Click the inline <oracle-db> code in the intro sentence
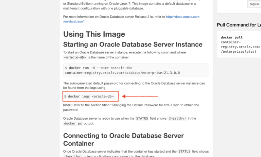Image resolution: width=261 pixels, height=157 pixels. pos(75,57)
